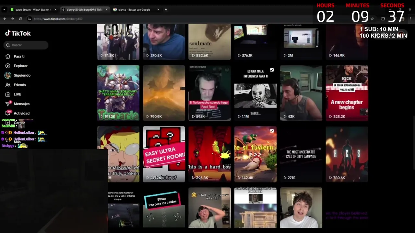This screenshot has width=415, height=233.
Task: Open the video with 142.4K views
Action: [255, 154]
